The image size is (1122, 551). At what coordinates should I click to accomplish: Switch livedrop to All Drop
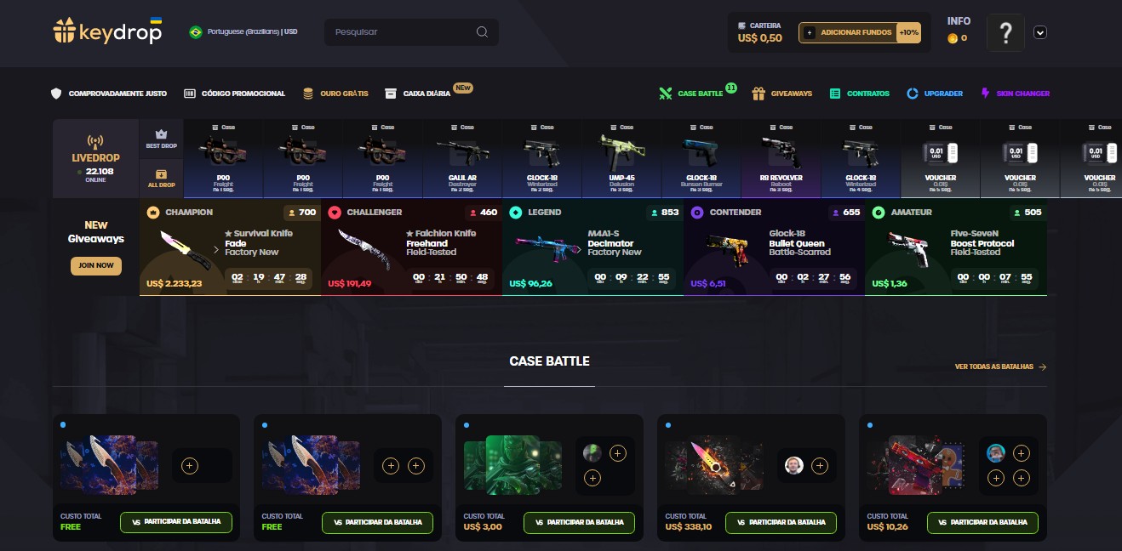[x=161, y=179]
